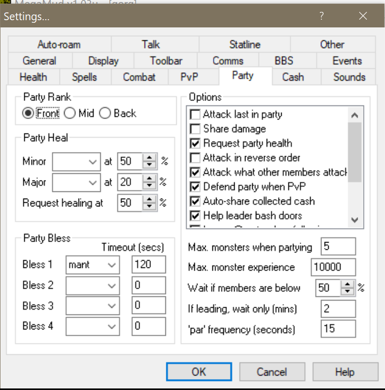The width and height of the screenshot is (385, 390).
Task: Toggle Attack last in party checkbox
Action: [195, 114]
